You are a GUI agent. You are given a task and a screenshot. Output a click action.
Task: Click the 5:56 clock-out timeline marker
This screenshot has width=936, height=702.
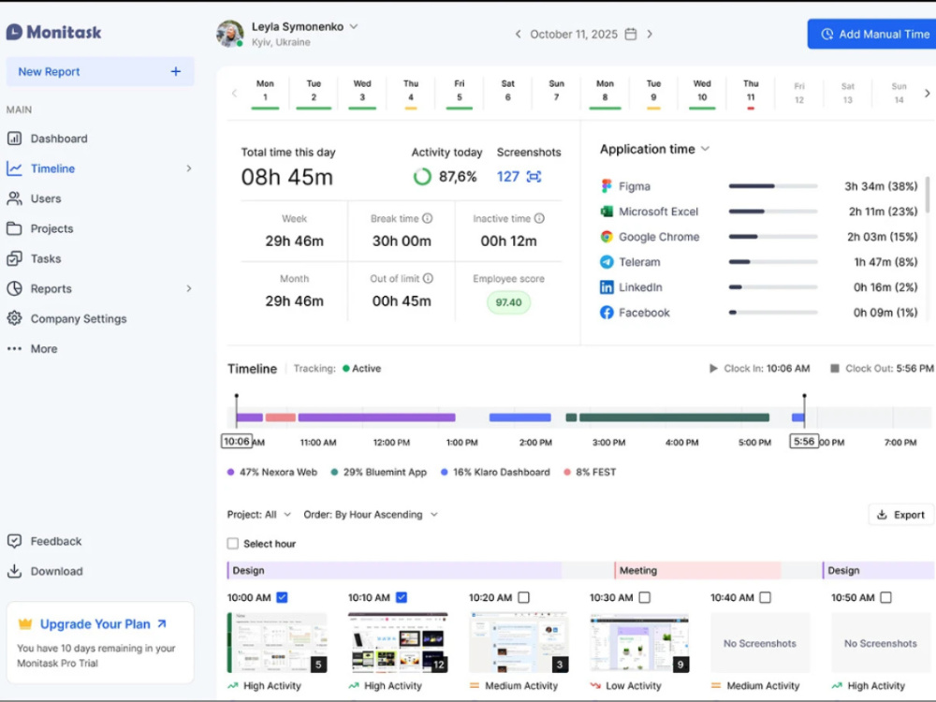point(804,442)
